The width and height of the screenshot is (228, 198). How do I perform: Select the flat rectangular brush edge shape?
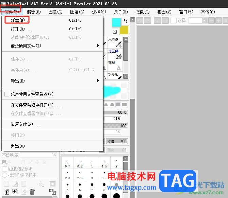click(124, 105)
